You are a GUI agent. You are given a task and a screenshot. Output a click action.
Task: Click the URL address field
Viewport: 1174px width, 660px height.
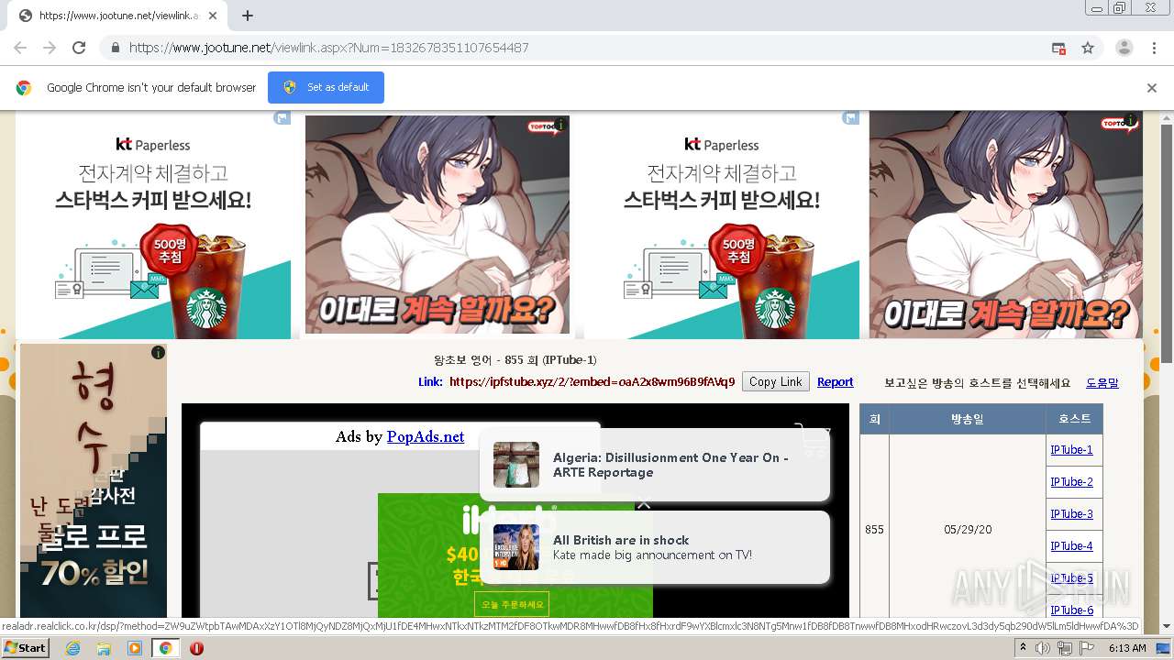(x=587, y=48)
